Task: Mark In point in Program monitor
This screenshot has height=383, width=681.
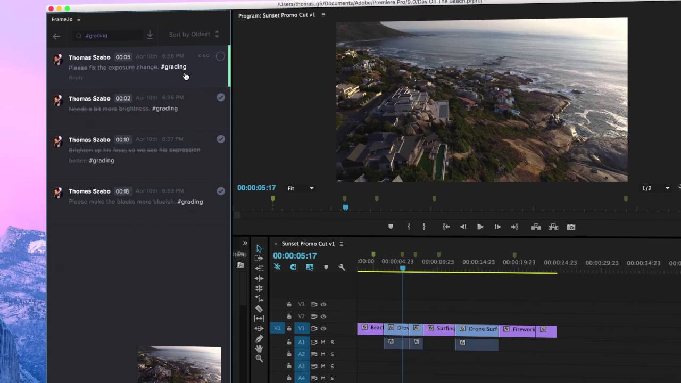Action: point(409,227)
